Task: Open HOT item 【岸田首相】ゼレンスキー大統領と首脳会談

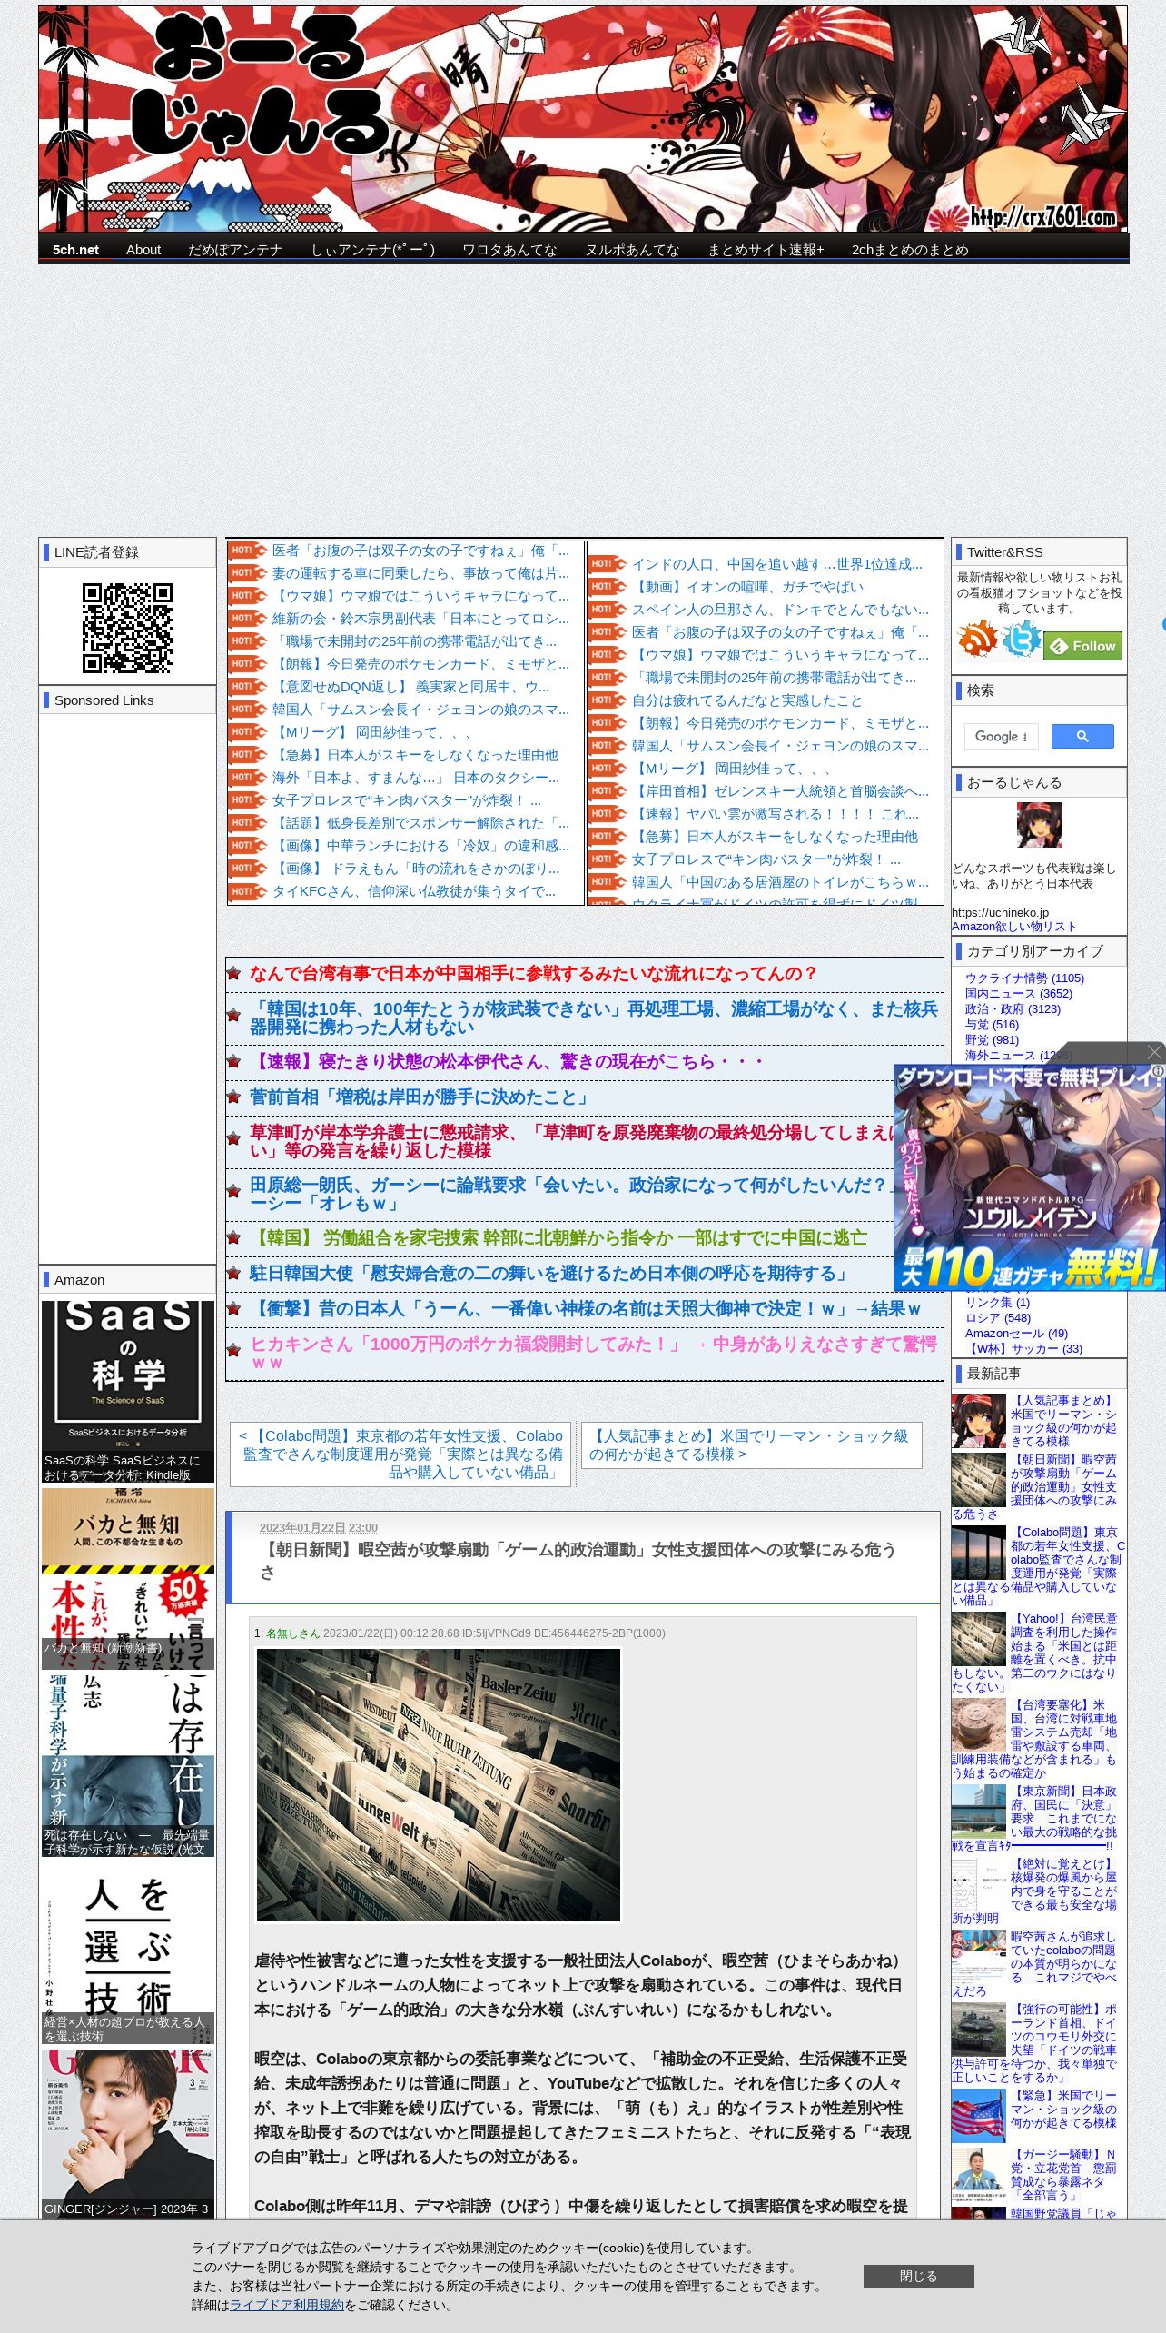Action: tap(780, 791)
